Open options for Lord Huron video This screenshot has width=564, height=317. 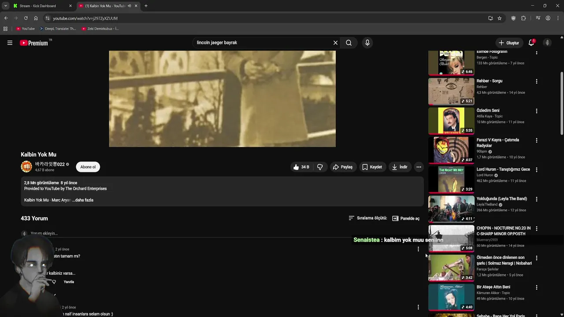coord(536,170)
